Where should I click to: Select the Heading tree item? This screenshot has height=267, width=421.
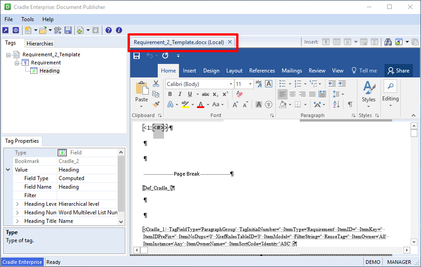pos(50,71)
